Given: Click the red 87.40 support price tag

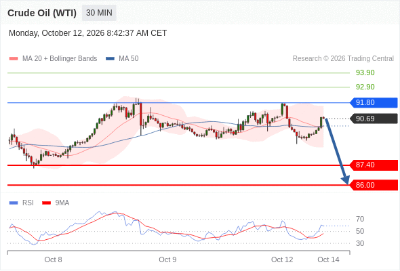Looking at the screenshot, I should [x=374, y=165].
